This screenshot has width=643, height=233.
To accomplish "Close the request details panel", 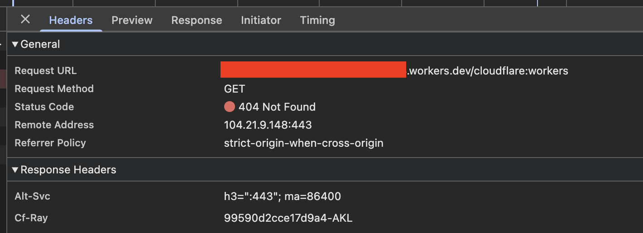I will [x=25, y=19].
